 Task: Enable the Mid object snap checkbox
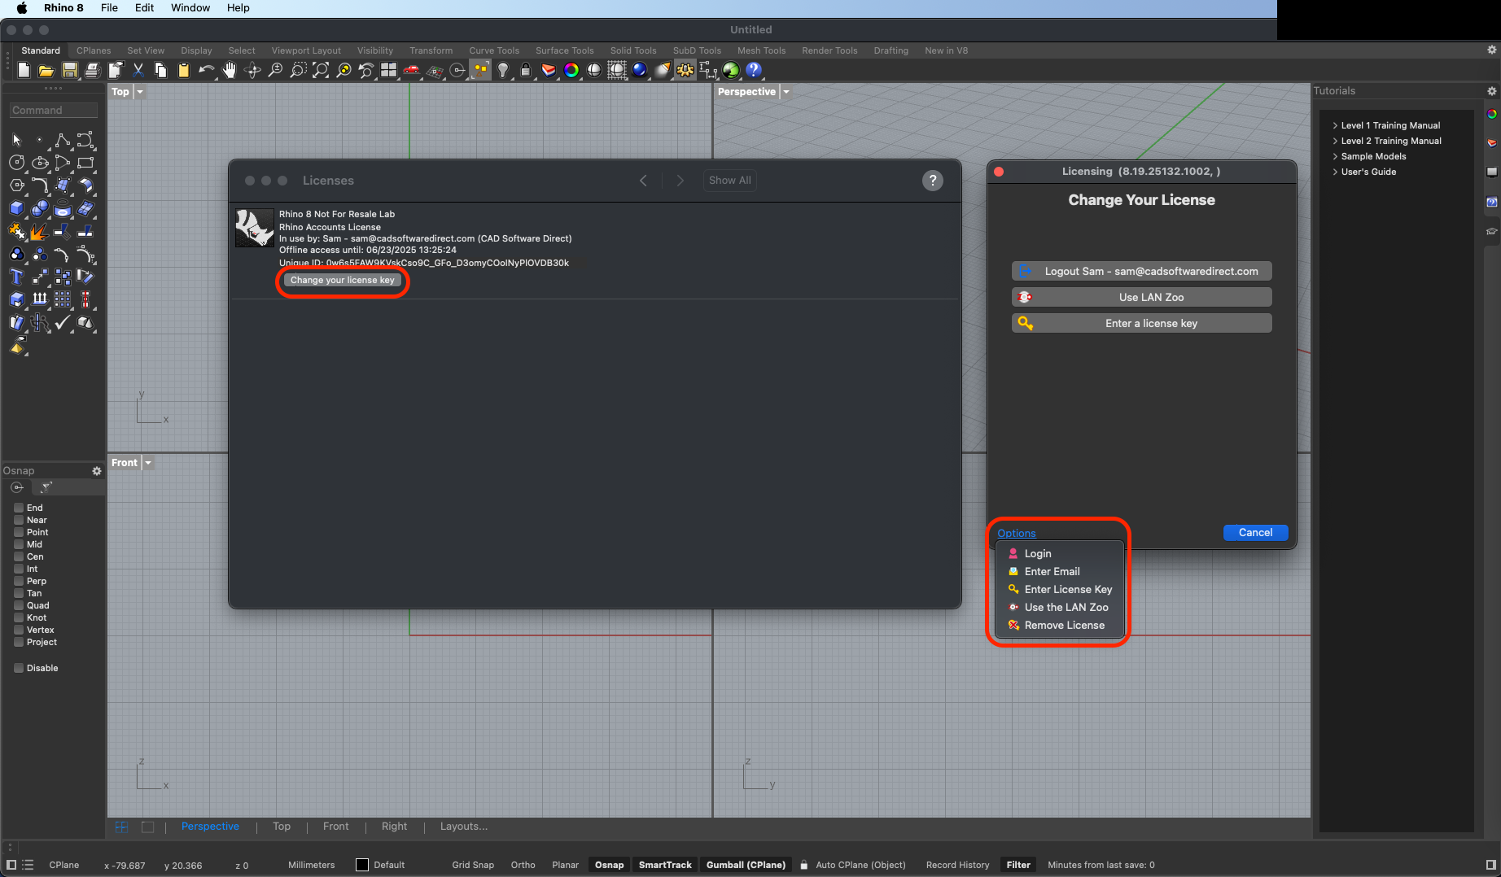[19, 544]
